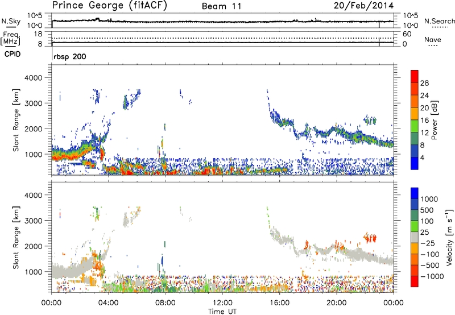Pick the top blue segment of the velocity colorbar
Viewport: 455px width, 315px height.
point(415,193)
